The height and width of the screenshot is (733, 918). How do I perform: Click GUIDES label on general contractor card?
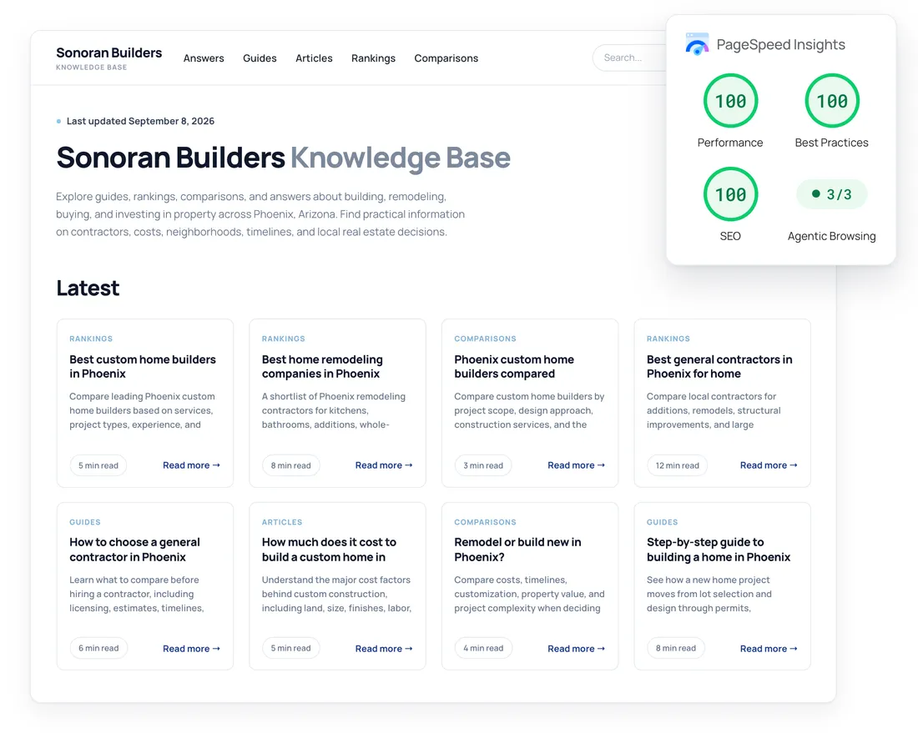(x=85, y=522)
